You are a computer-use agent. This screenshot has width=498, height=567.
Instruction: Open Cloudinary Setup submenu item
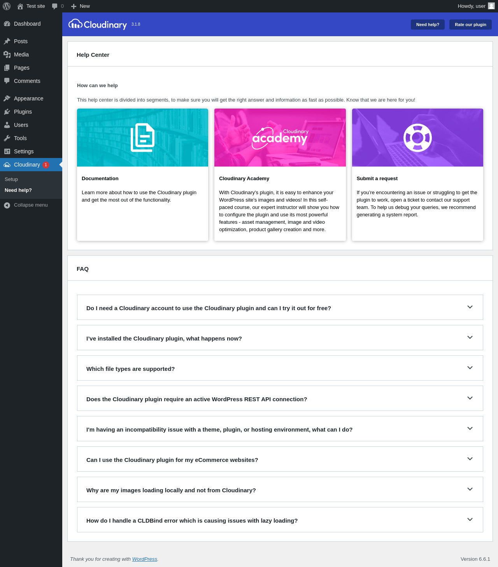11,179
